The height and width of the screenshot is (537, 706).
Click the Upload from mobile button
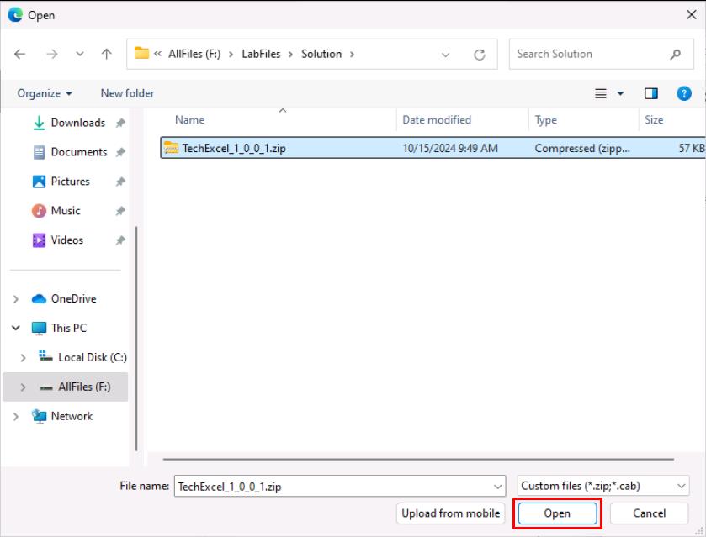pyautogui.click(x=450, y=513)
